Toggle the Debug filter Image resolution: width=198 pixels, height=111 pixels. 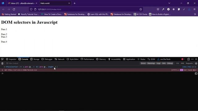(x=170, y=63)
